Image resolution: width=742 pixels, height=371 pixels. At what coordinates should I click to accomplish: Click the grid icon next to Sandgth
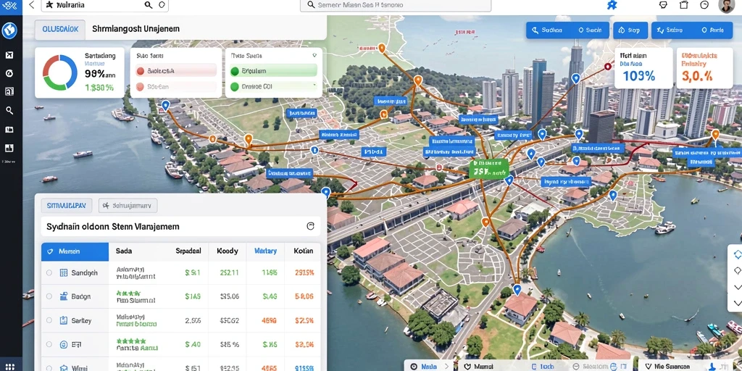(x=64, y=272)
